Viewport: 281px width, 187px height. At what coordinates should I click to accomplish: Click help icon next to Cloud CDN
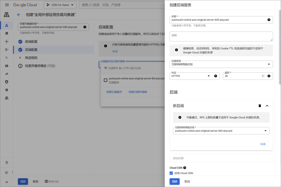point(185,168)
